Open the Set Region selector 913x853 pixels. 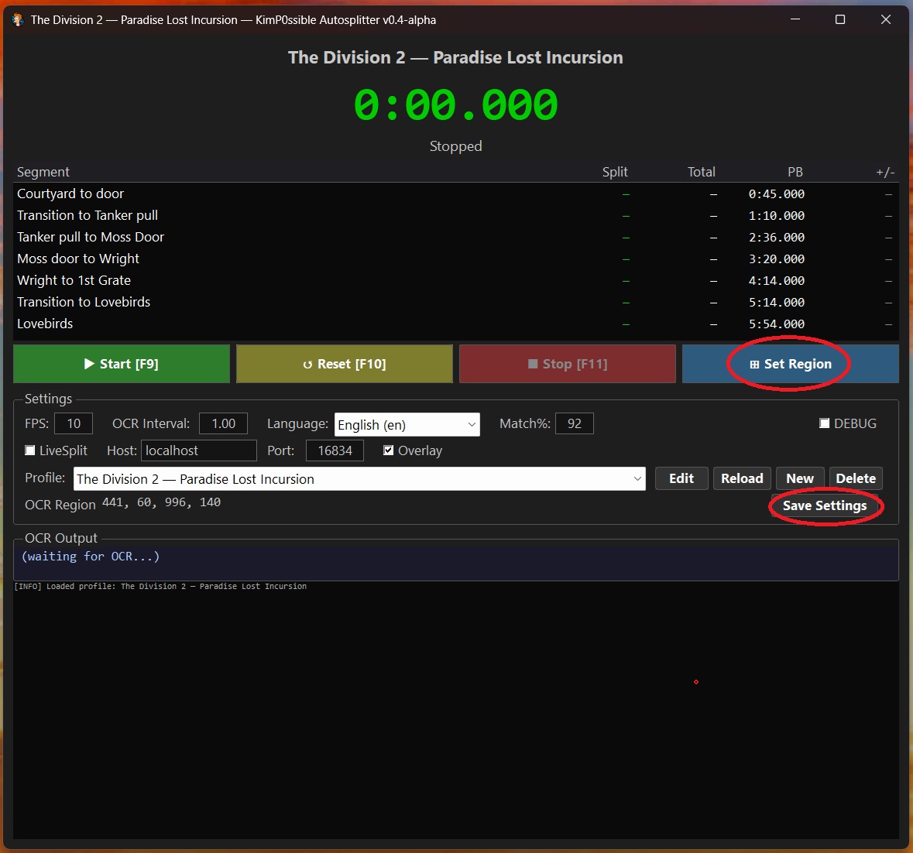pyautogui.click(x=790, y=364)
